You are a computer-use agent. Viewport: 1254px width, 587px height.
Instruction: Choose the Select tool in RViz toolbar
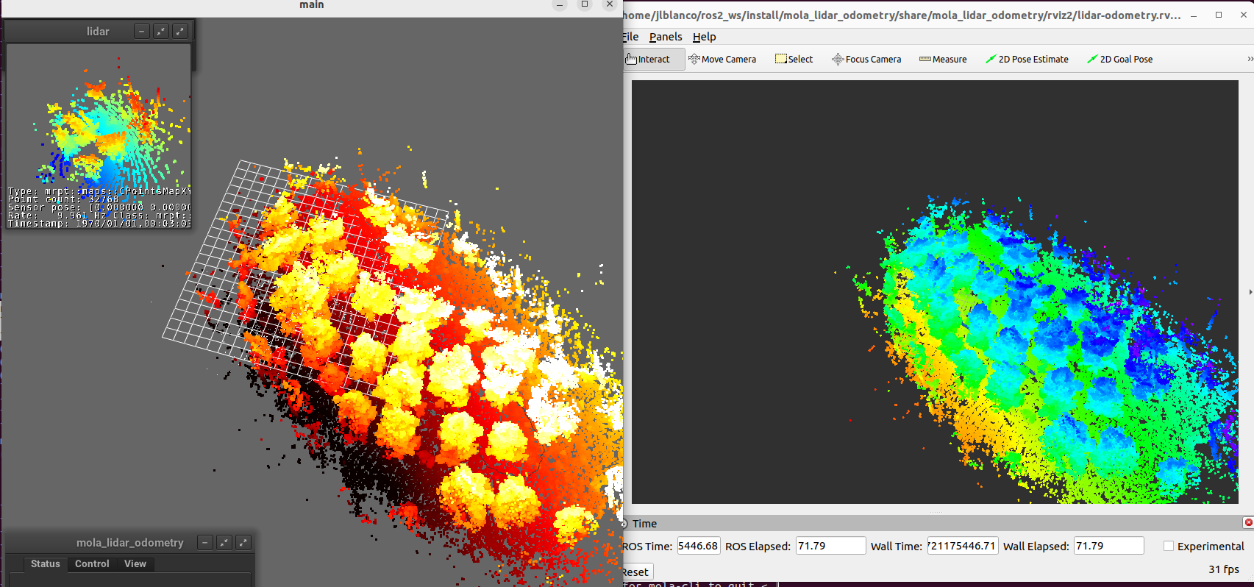794,60
